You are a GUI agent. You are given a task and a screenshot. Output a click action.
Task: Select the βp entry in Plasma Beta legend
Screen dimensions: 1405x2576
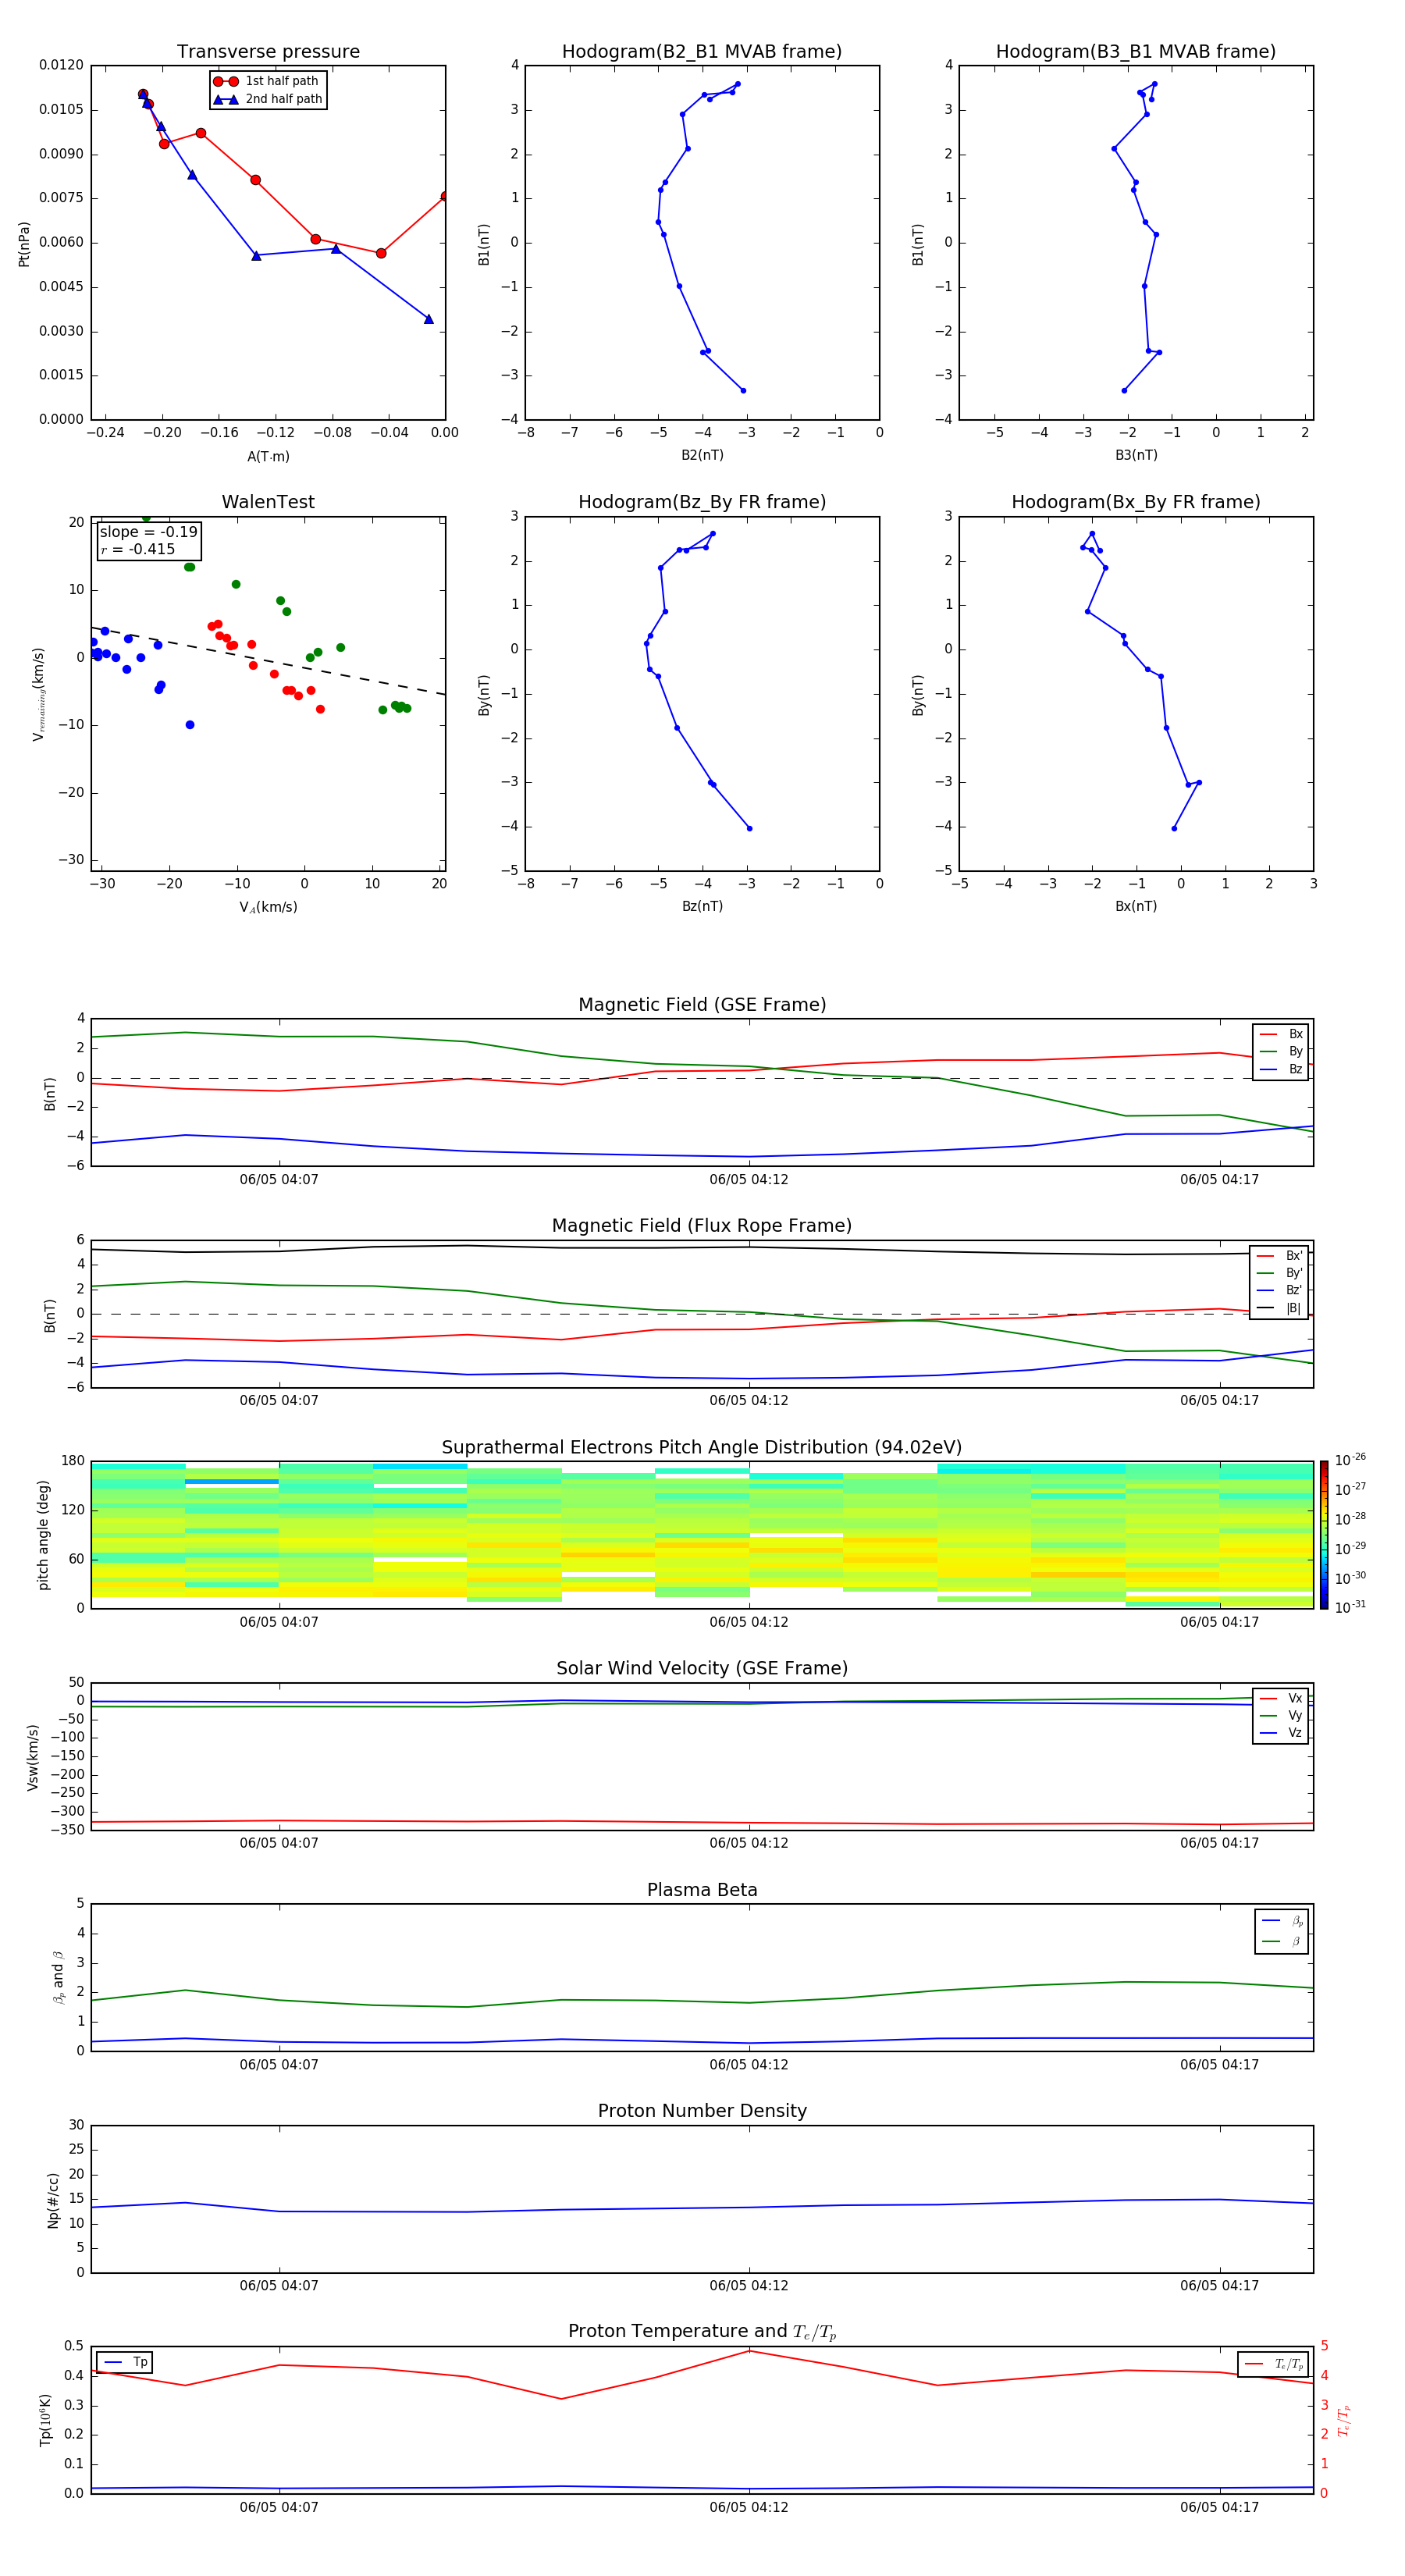[x=1282, y=1921]
